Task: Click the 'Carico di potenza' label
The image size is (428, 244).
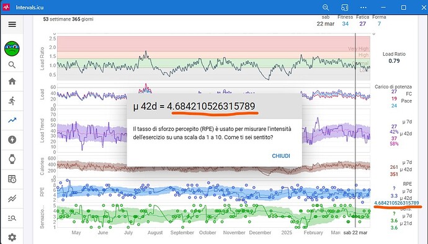Action: [x=393, y=87]
